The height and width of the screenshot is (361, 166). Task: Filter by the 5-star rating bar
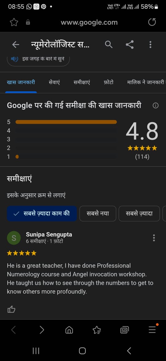coord(66,122)
